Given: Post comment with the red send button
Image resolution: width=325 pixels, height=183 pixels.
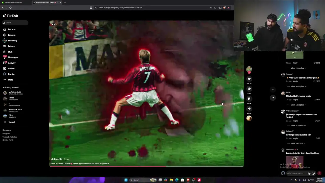Looking at the screenshot, I should [x=319, y=173].
